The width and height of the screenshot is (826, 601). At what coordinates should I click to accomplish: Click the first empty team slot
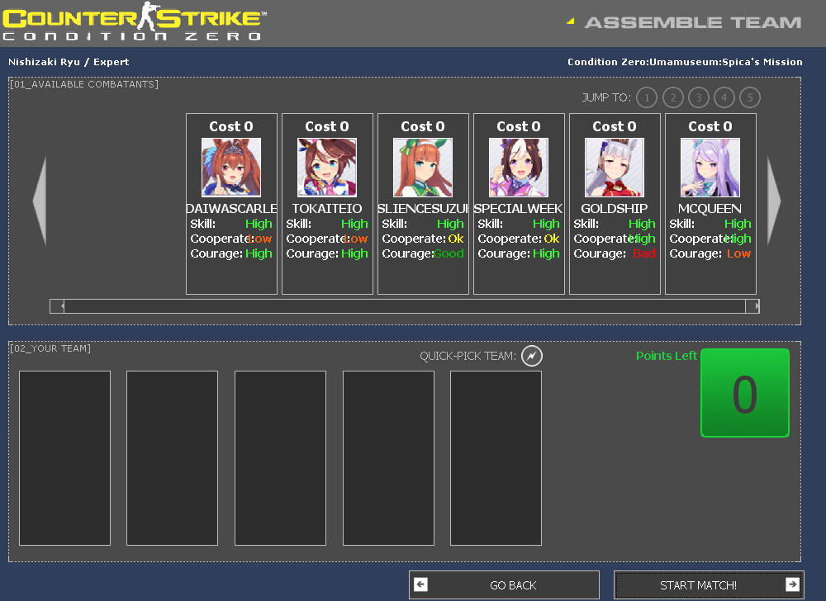pyautogui.click(x=64, y=458)
